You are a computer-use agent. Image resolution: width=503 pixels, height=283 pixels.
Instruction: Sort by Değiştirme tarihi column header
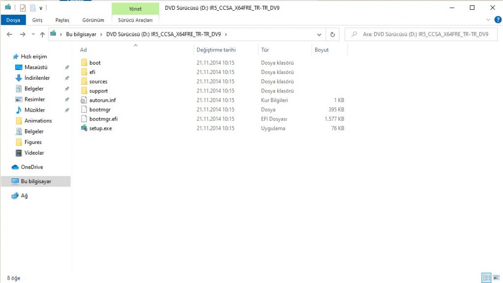216,50
